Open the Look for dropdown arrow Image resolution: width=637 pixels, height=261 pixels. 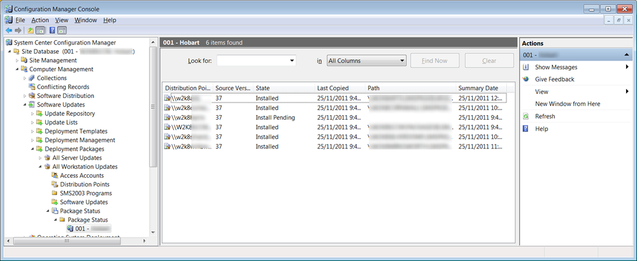coord(292,61)
